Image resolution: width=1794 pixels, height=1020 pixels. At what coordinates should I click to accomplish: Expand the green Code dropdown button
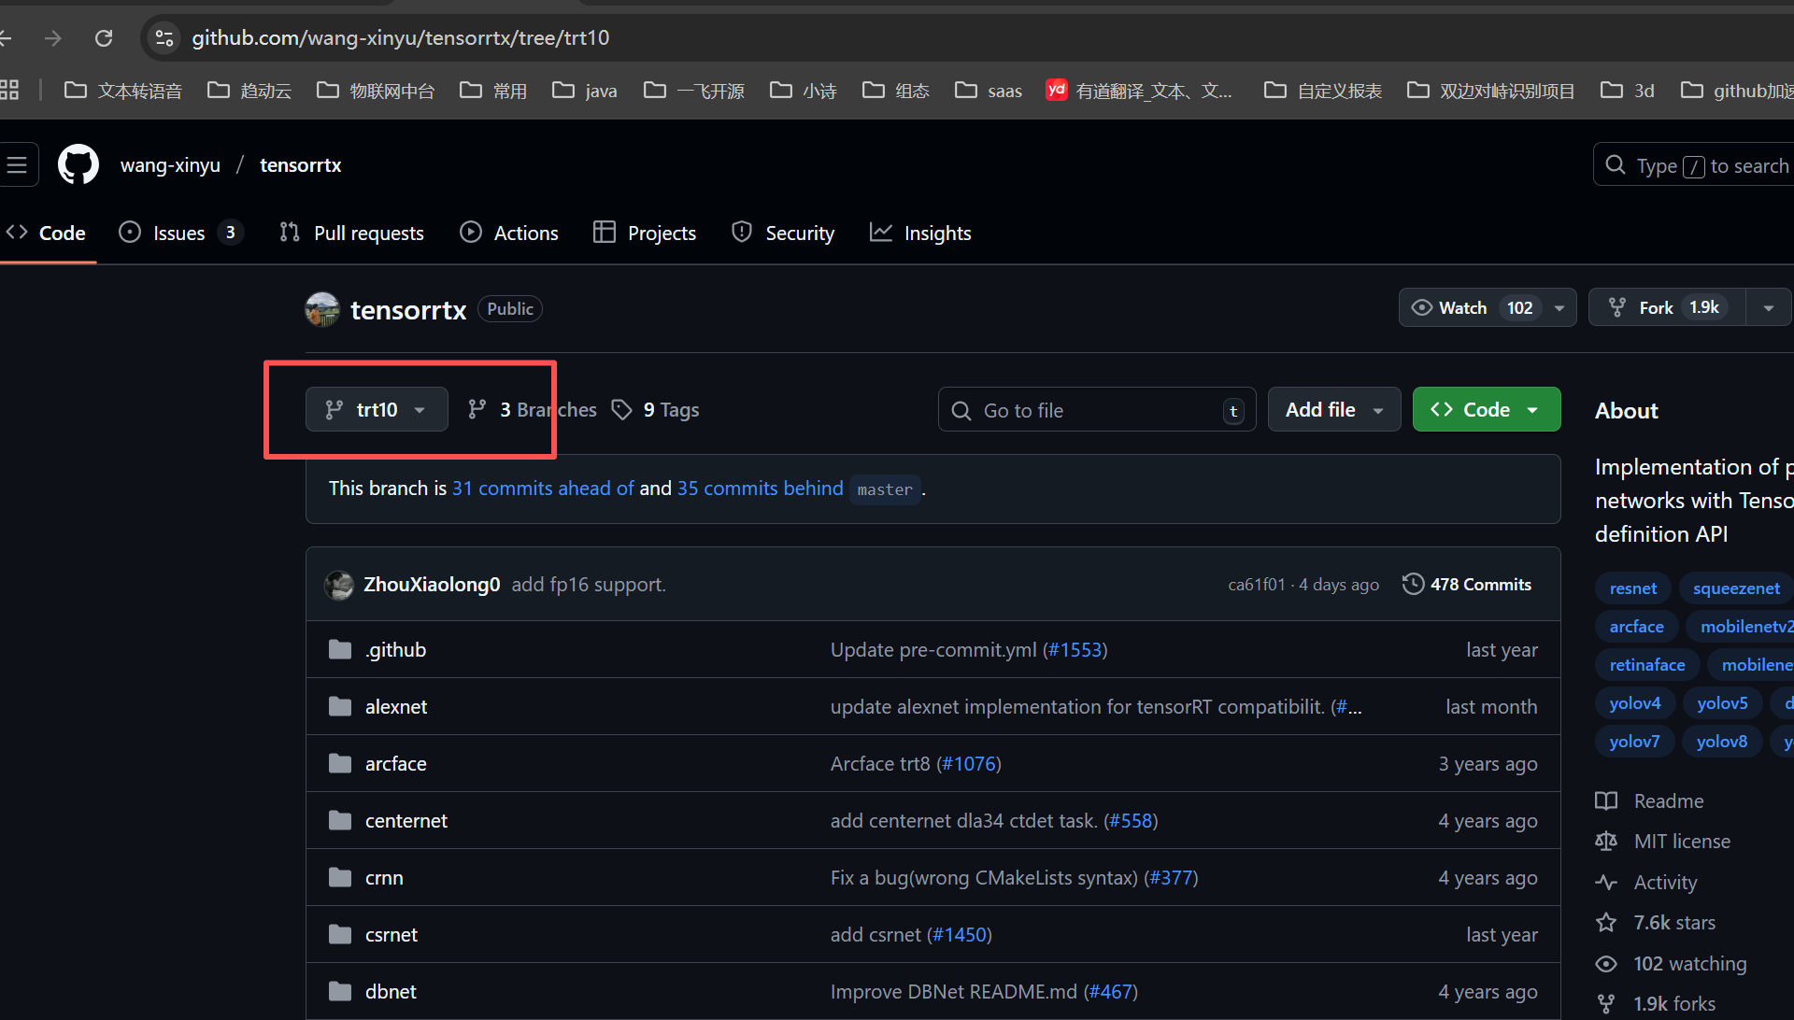coord(1486,409)
